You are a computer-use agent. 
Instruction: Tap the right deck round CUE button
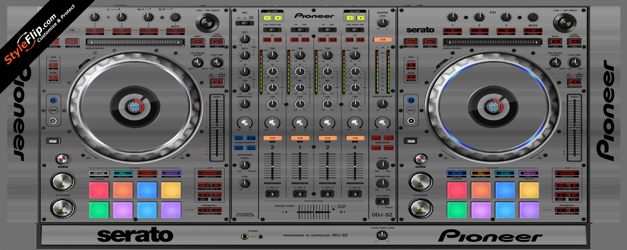click(x=420, y=182)
